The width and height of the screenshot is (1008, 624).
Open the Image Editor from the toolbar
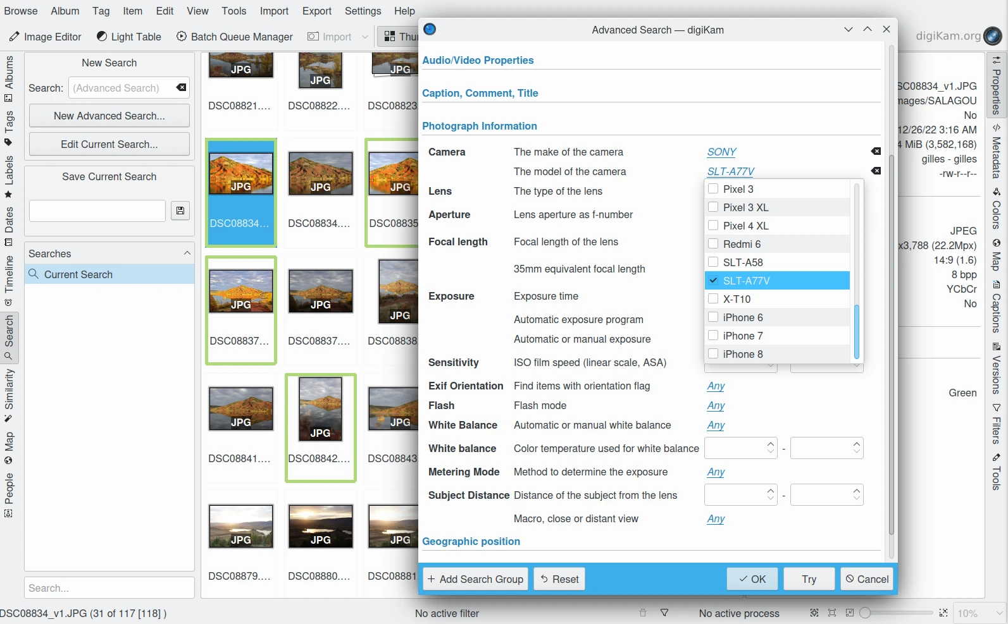[46, 37]
